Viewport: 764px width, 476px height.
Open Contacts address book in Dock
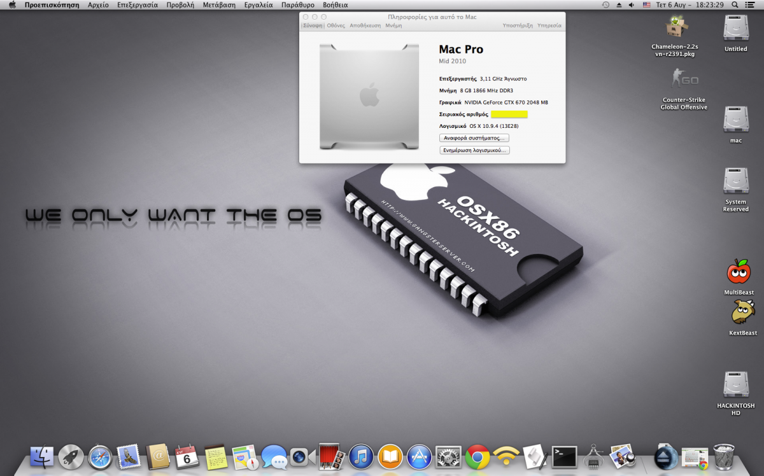tap(158, 456)
